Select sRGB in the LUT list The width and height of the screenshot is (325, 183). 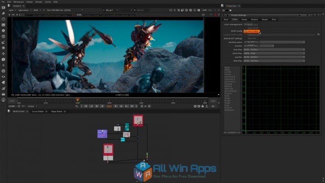pos(227,70)
